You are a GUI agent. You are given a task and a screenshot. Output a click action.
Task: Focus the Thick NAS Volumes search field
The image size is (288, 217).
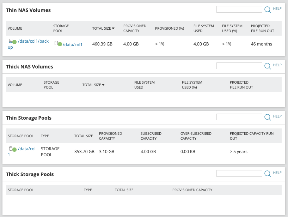239,66
